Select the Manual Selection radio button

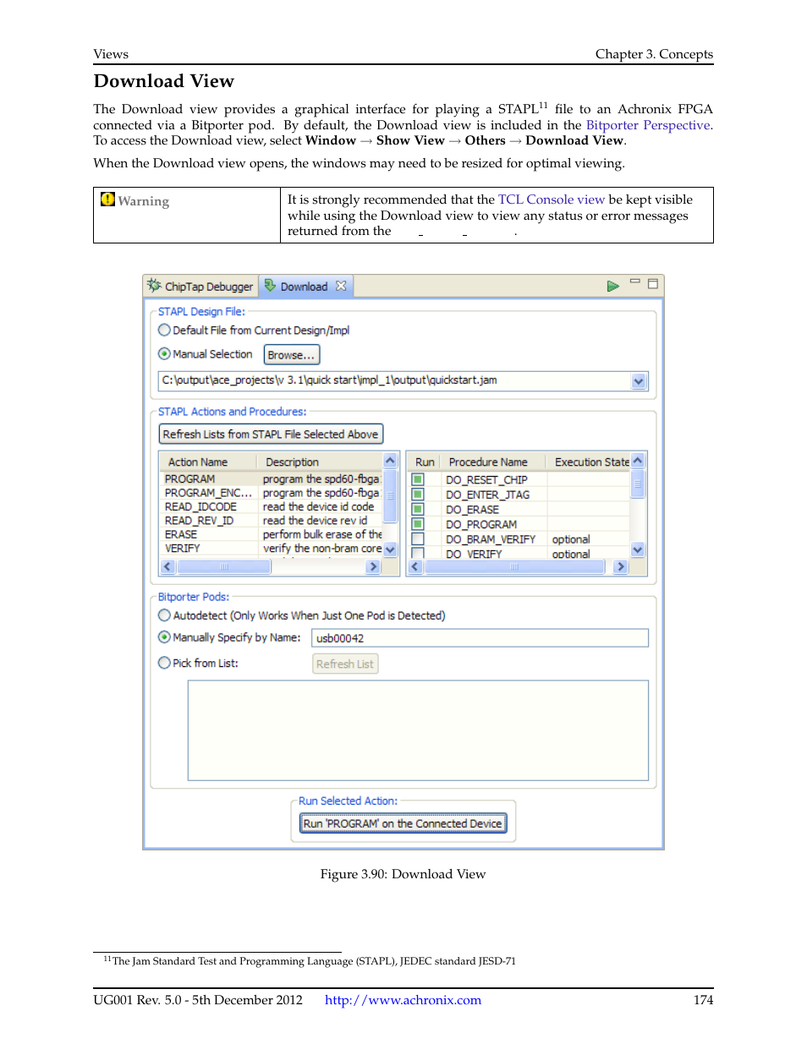[164, 353]
